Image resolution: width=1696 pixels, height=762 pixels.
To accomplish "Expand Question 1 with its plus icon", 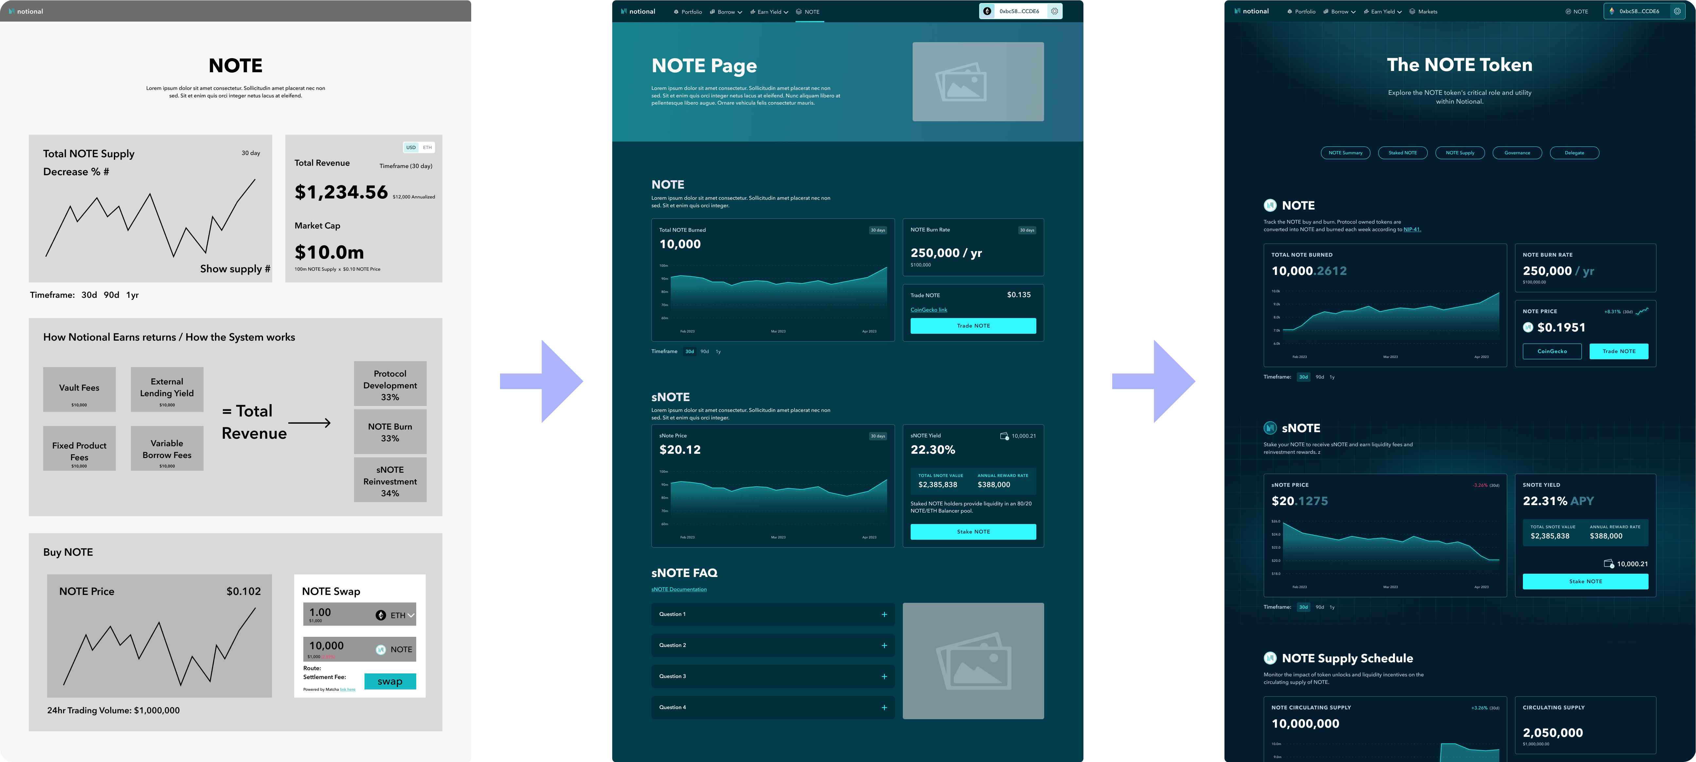I will [884, 615].
